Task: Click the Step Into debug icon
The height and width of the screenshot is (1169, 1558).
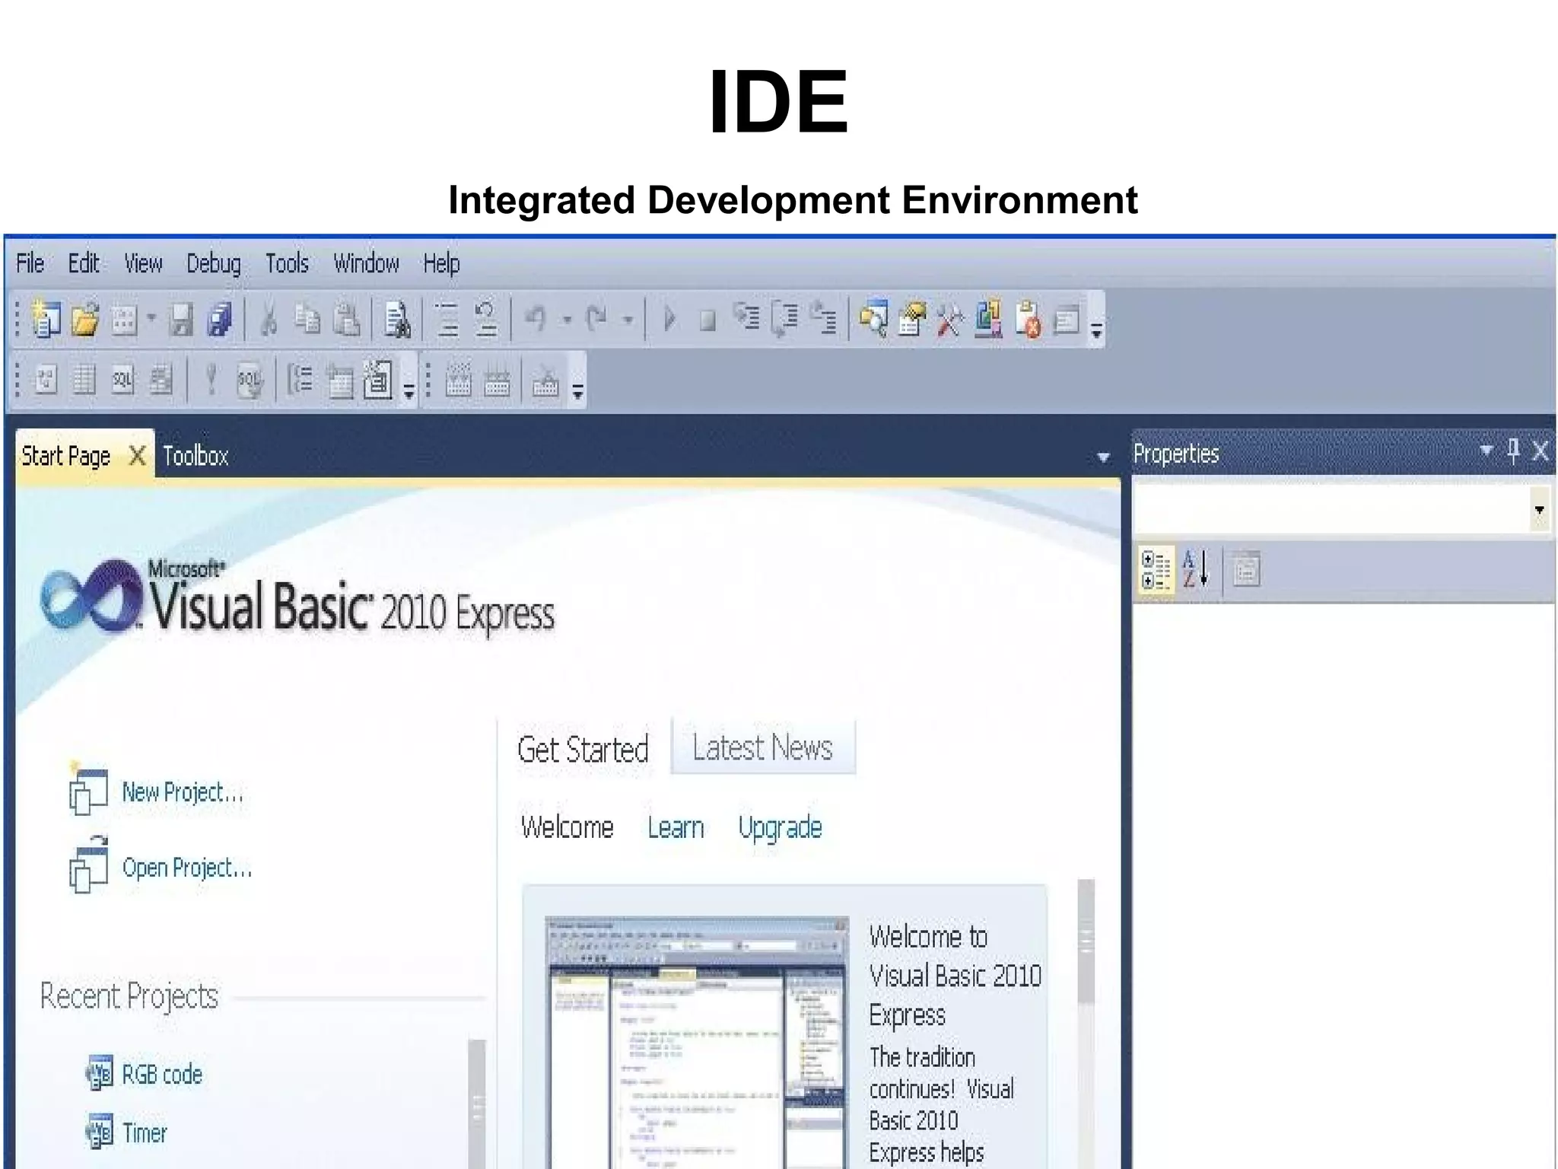Action: 747,317
